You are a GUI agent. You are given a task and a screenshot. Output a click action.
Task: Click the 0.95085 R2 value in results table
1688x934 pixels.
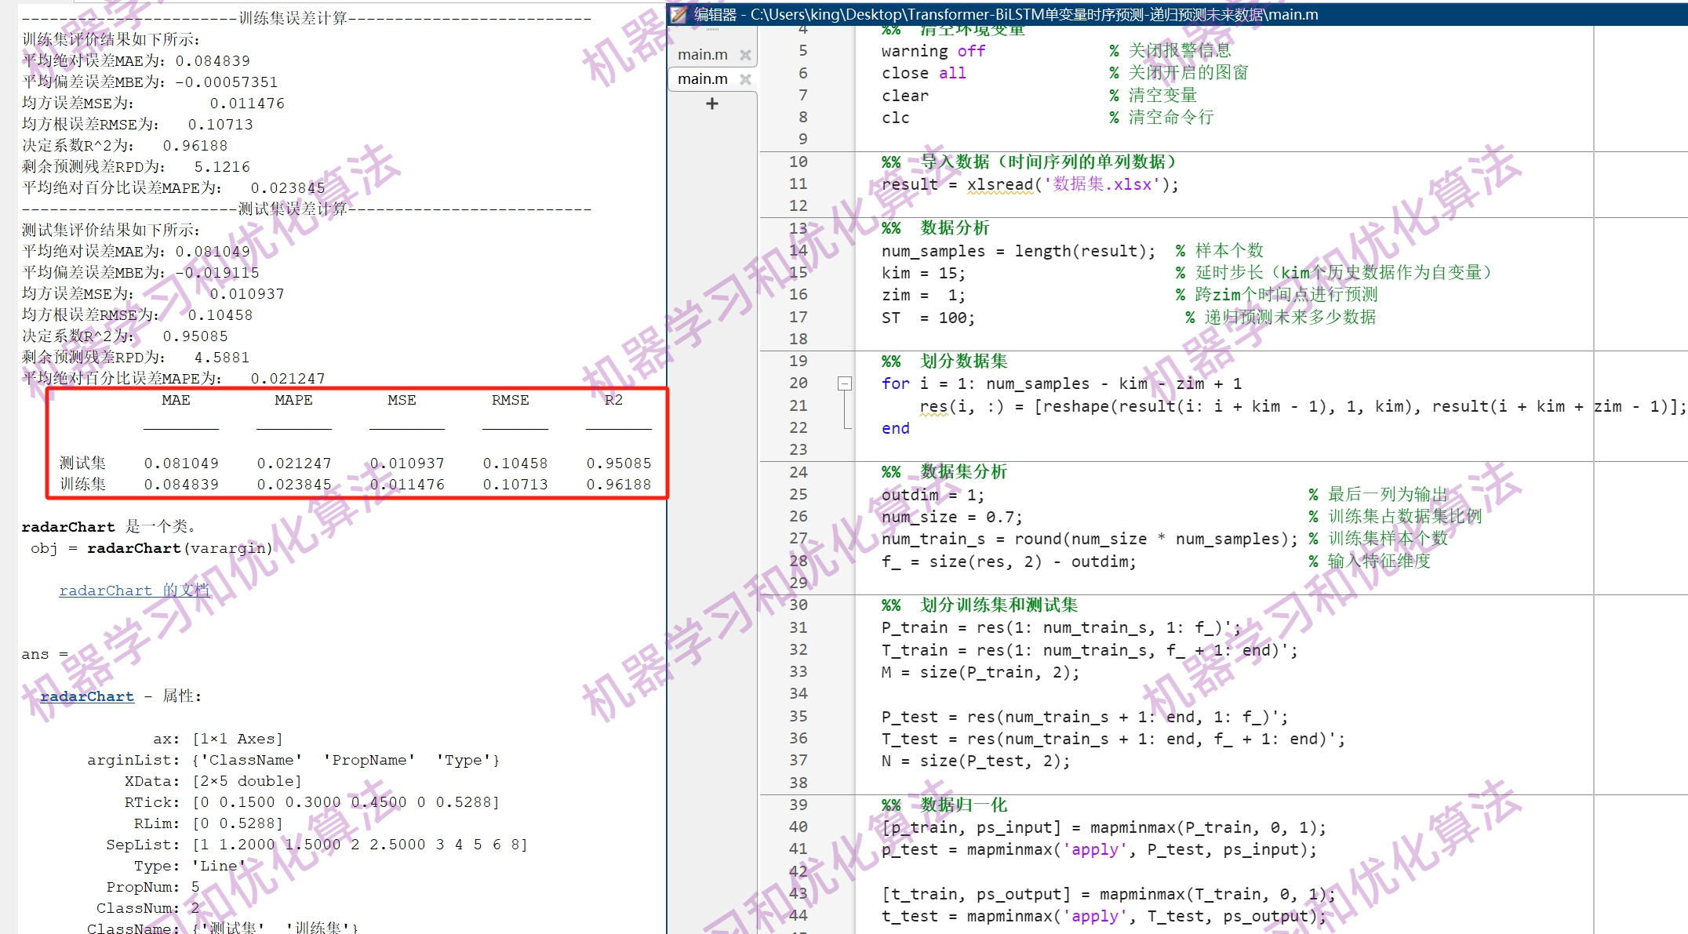(618, 463)
